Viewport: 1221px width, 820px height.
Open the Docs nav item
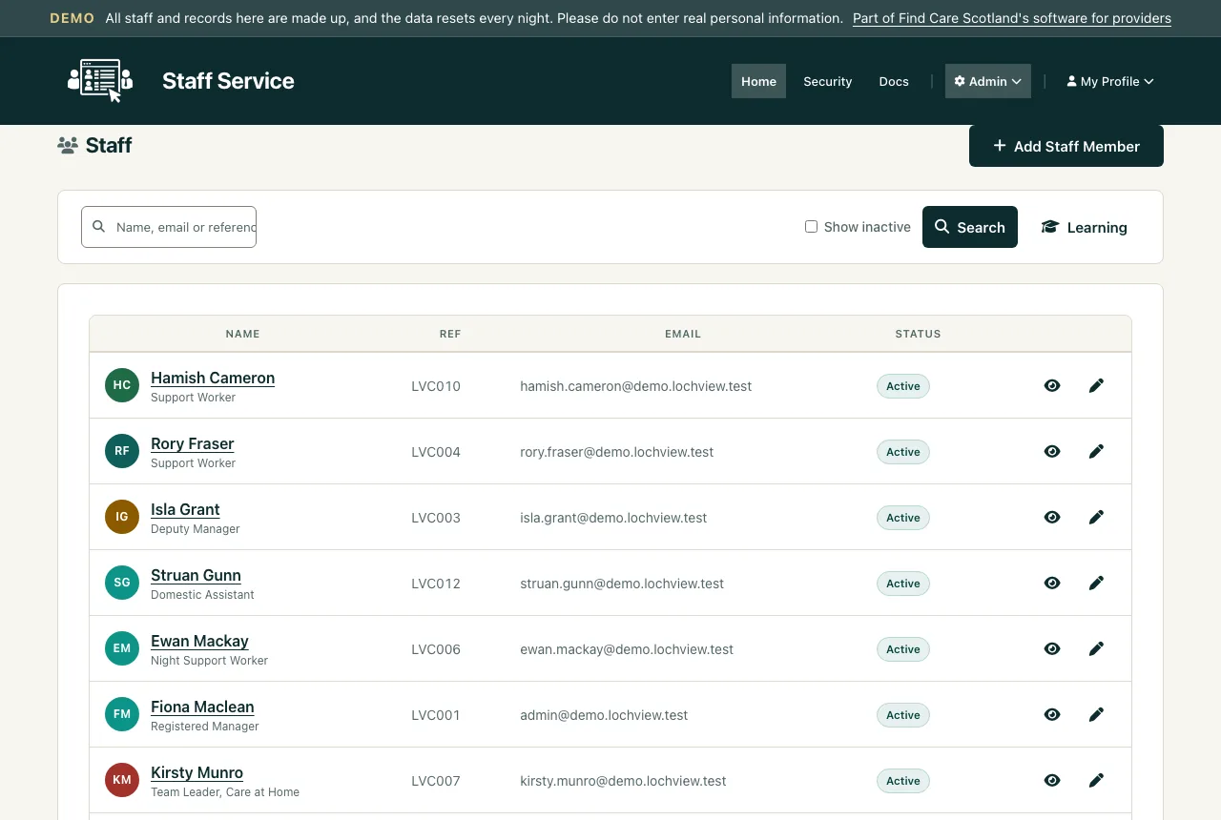coord(894,81)
